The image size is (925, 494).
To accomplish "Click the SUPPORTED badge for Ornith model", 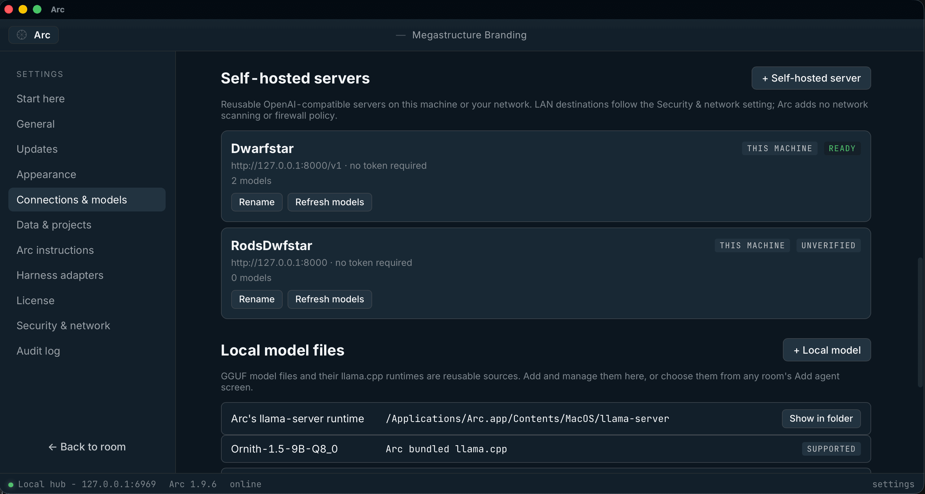I will (831, 449).
